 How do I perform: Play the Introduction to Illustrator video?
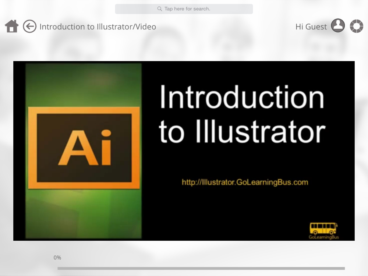[184, 151]
